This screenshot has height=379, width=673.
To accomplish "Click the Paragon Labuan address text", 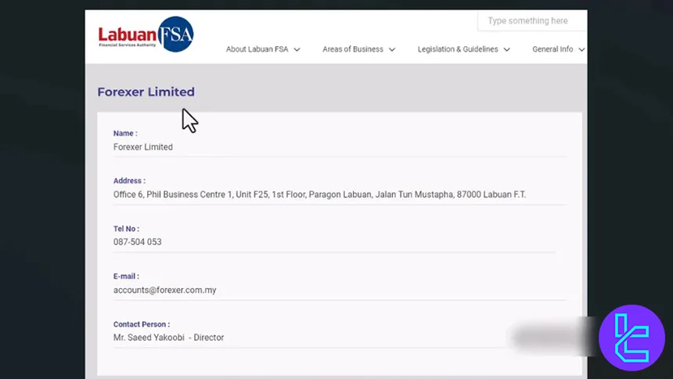I will 319,194.
